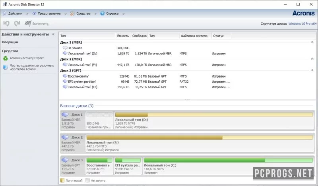This screenshot has width=318, height=186.
Task: Open the Действия menu
Action: click(x=15, y=14)
